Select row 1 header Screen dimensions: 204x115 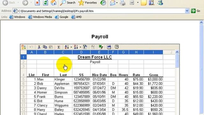(23, 57)
